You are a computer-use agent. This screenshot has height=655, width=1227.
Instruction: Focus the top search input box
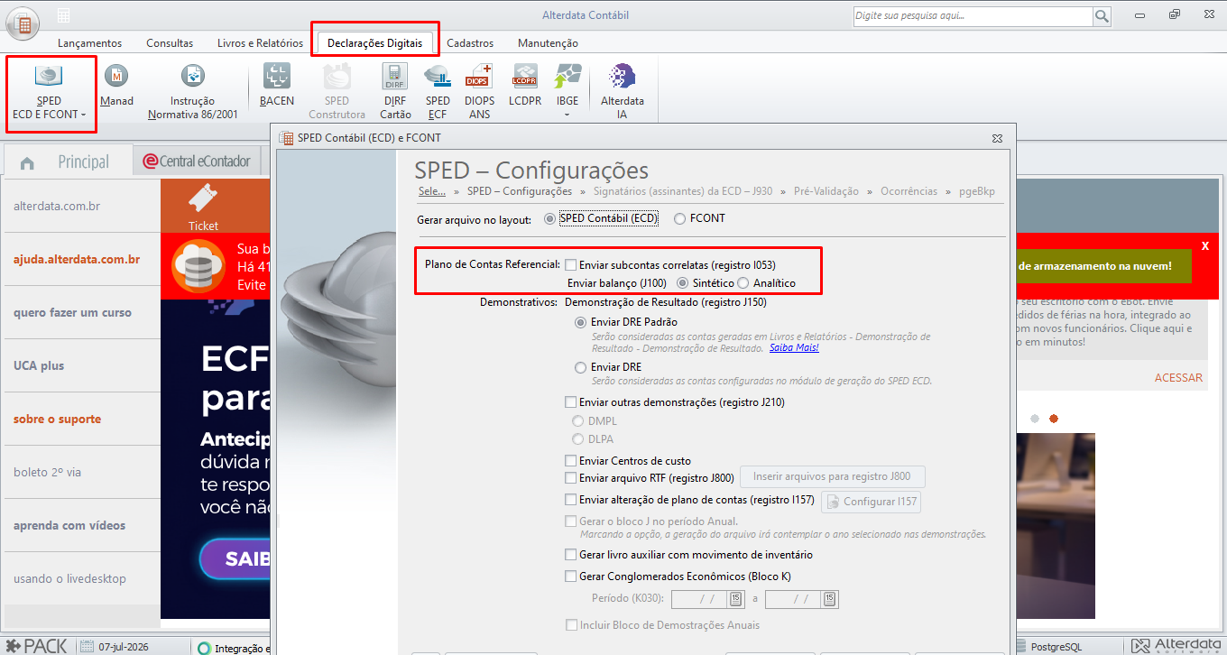(x=973, y=15)
